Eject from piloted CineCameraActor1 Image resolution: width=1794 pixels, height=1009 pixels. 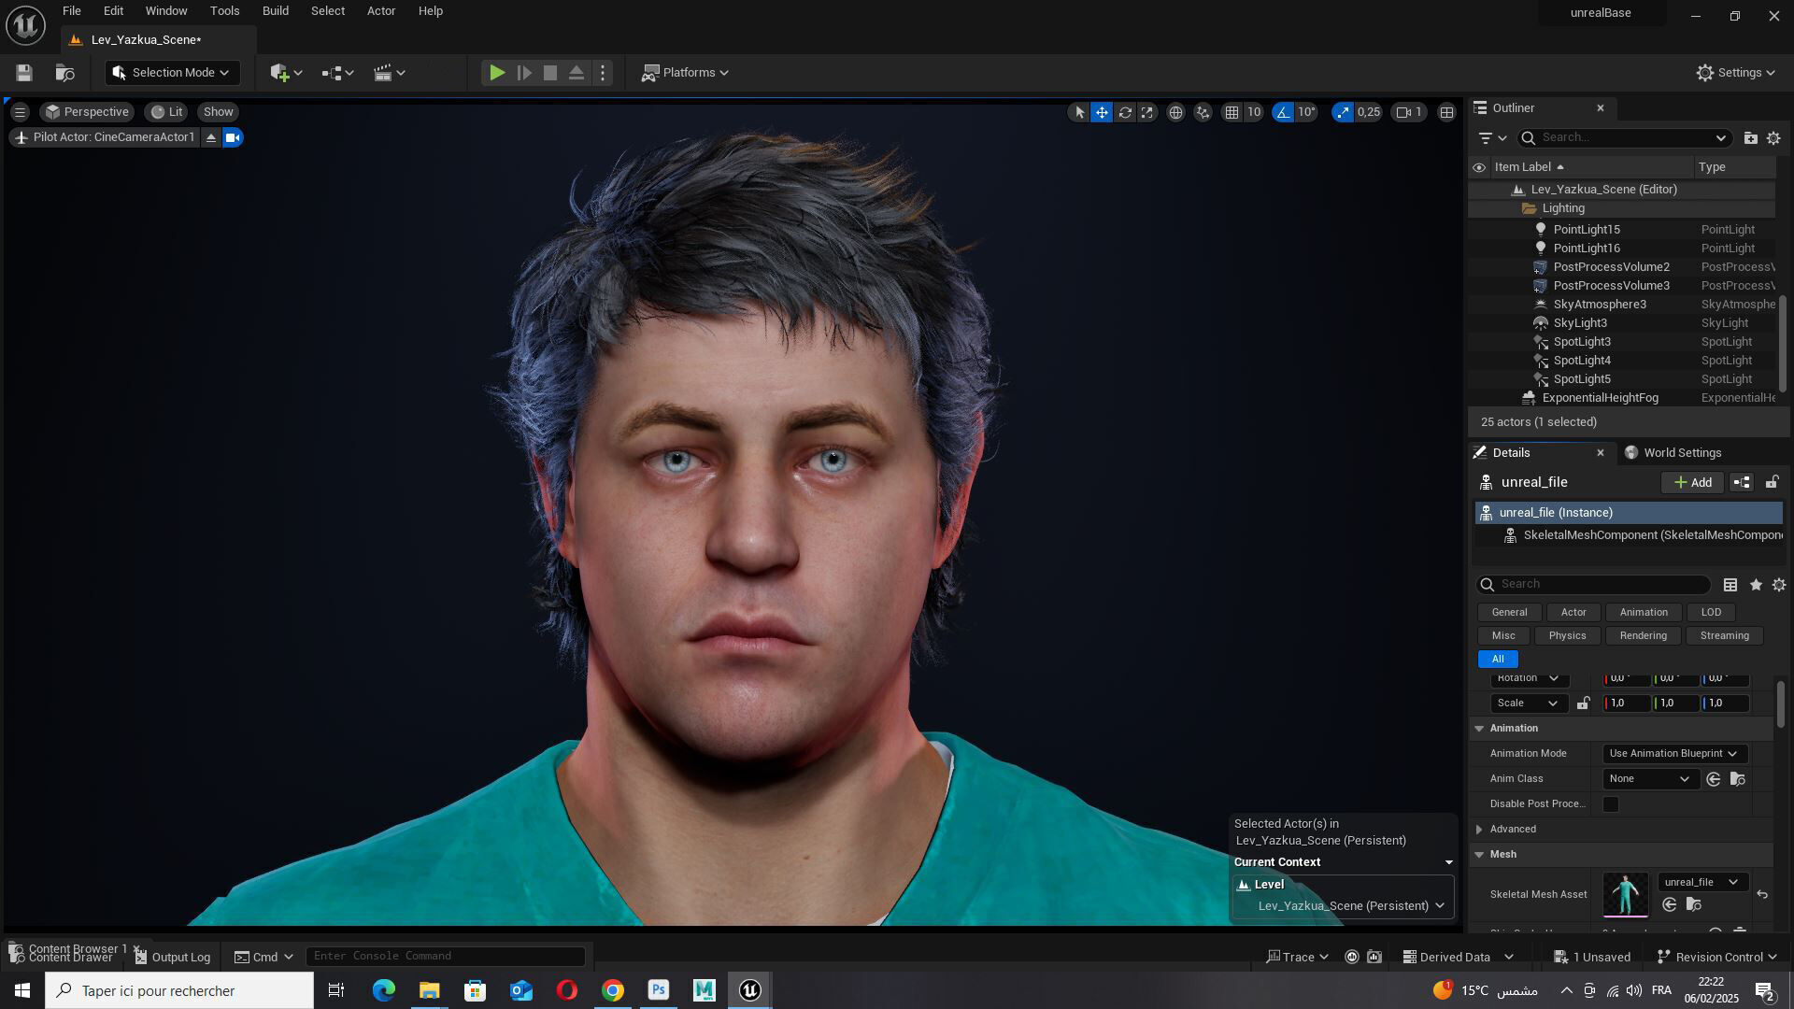[211, 137]
